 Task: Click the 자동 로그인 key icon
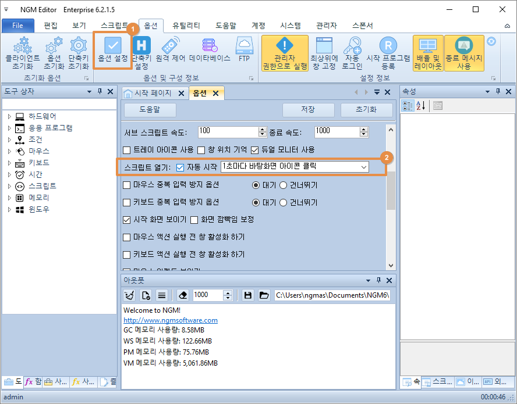pyautogui.click(x=352, y=53)
